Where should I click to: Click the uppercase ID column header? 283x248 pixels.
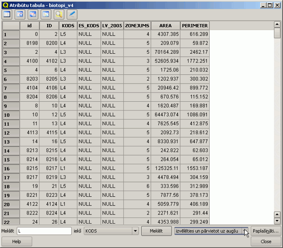[49, 26]
